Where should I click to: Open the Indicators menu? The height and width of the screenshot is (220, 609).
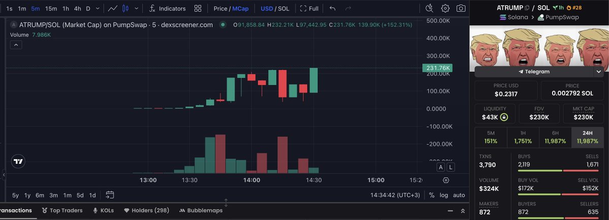[167, 9]
